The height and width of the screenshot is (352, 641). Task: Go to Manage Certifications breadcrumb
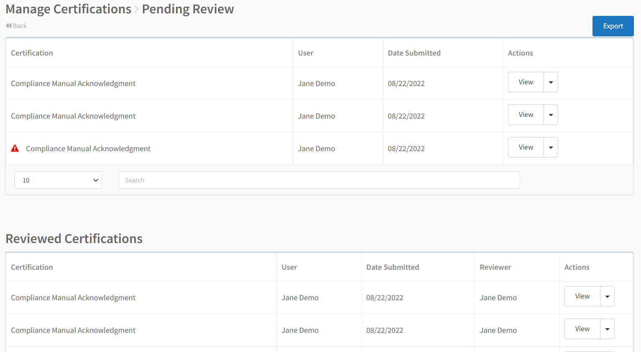coord(69,9)
